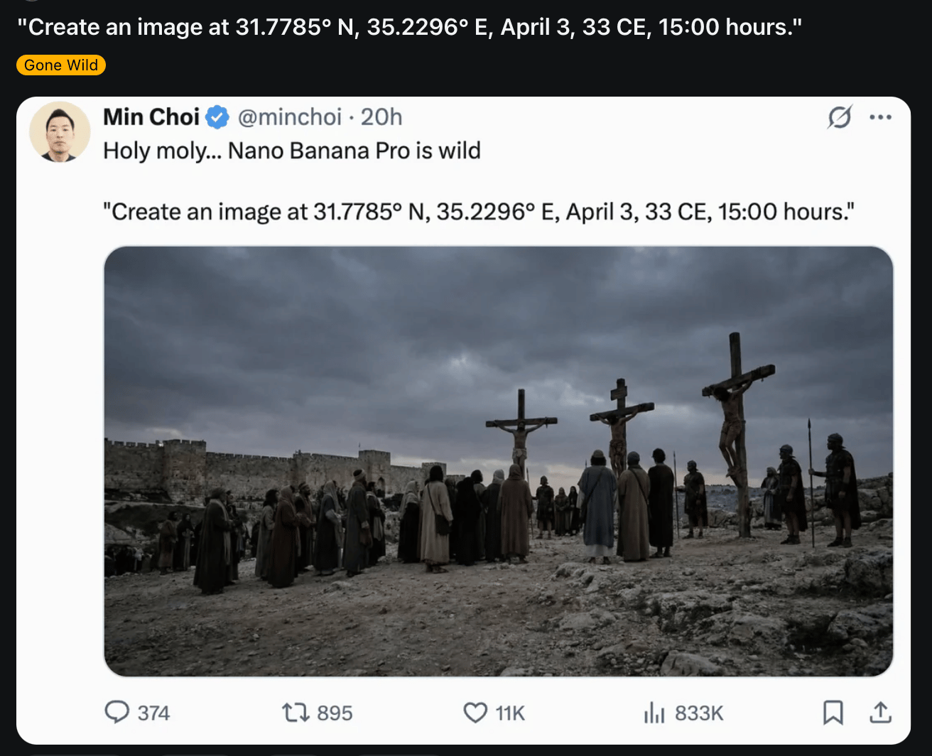
Task: Click the Grok slashed-circle icon
Action: [x=839, y=117]
